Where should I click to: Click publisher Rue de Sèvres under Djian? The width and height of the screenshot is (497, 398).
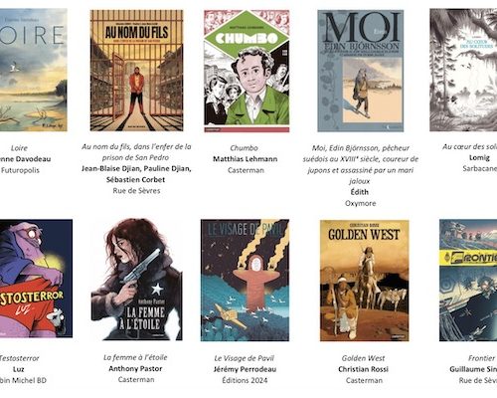[x=136, y=191]
